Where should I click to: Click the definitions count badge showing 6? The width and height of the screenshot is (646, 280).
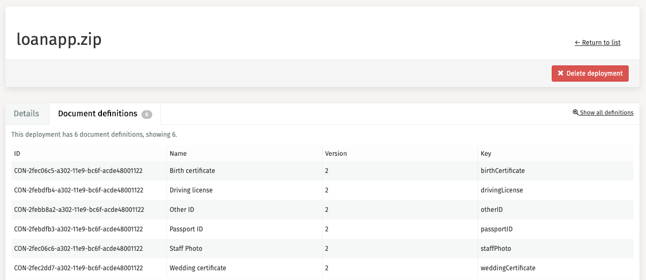click(146, 115)
